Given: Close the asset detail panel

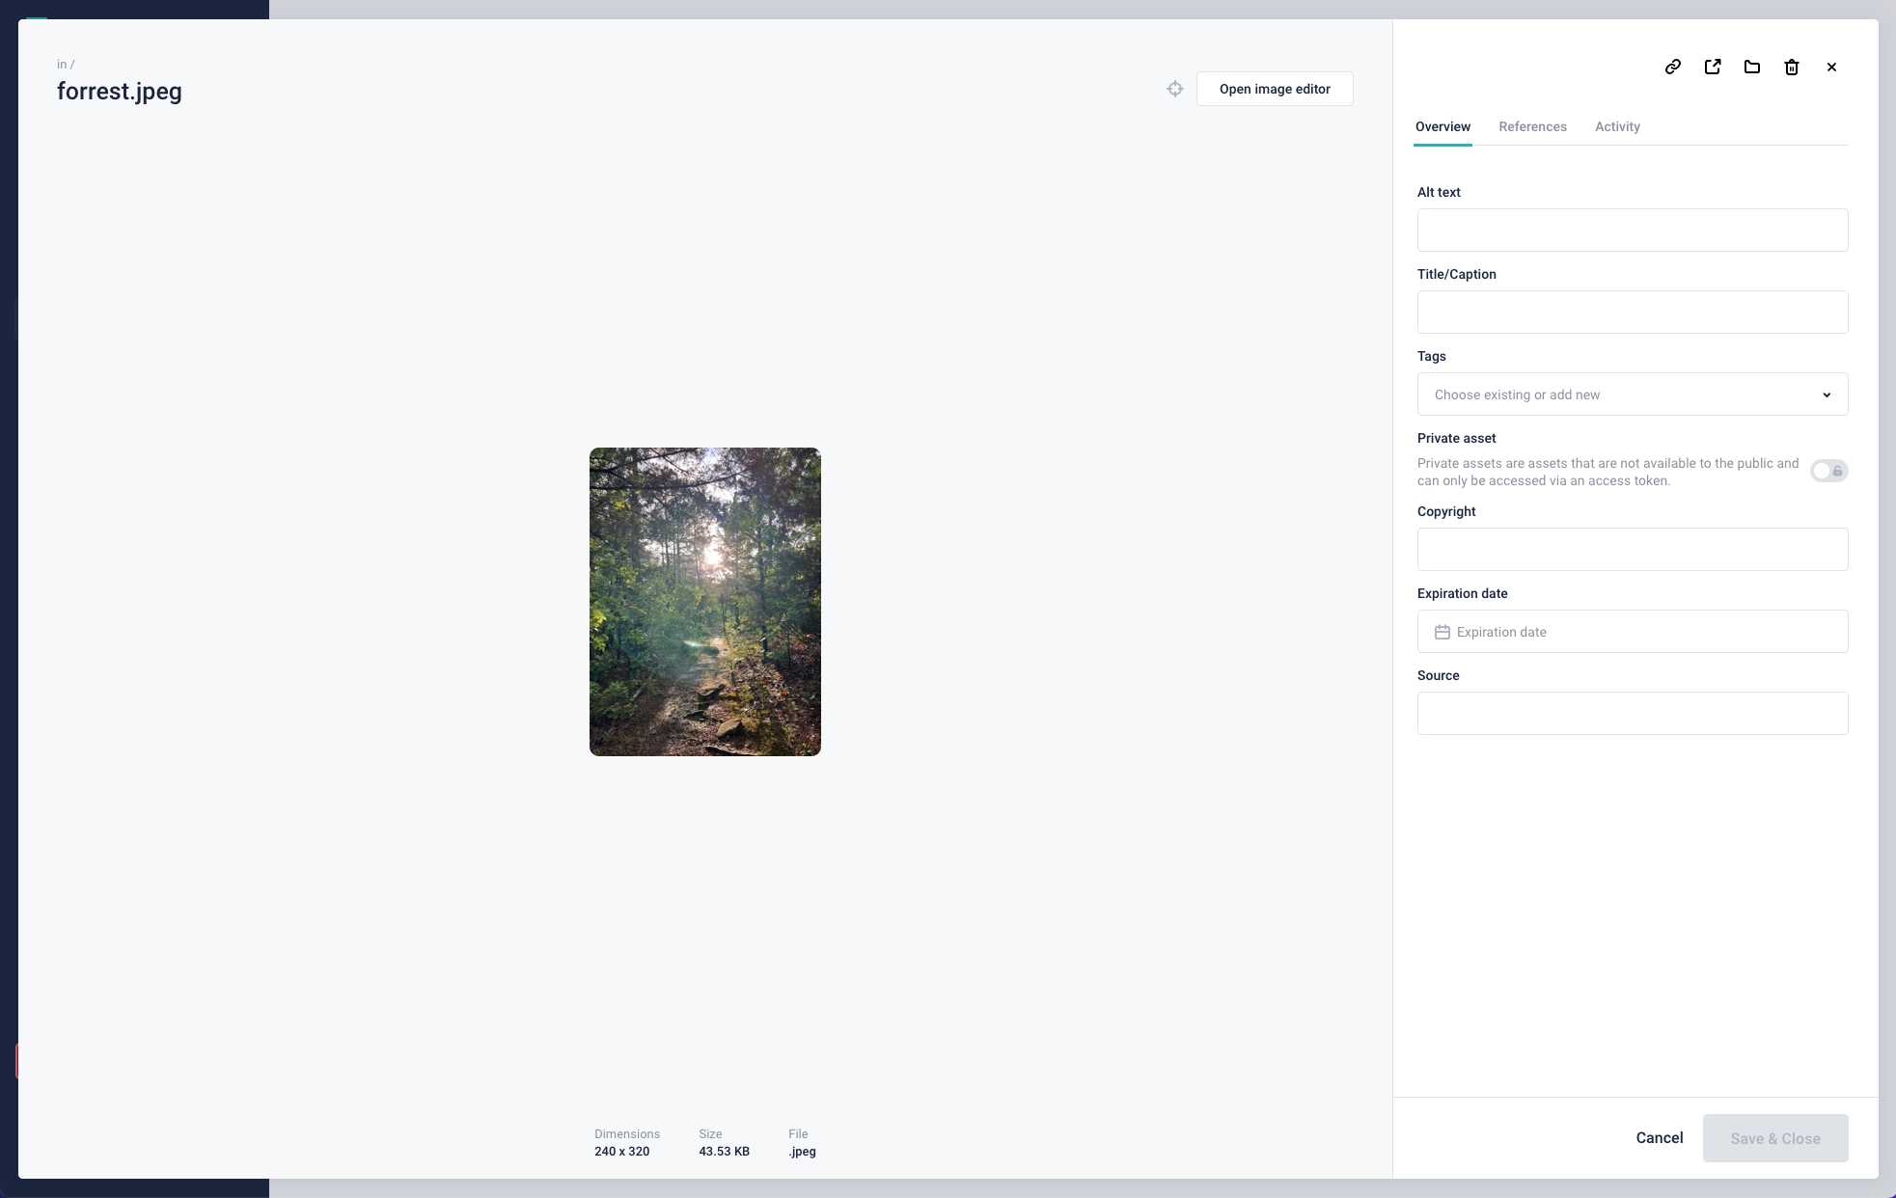Looking at the screenshot, I should [x=1831, y=67].
